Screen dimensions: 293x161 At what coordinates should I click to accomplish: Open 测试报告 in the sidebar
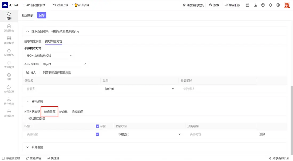click(9, 28)
